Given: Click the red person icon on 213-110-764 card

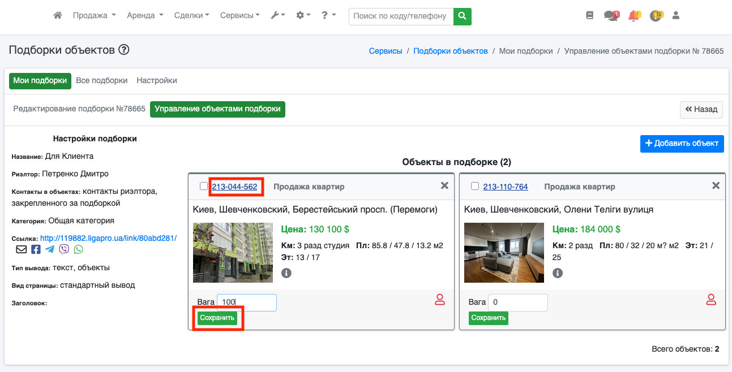Looking at the screenshot, I should pyautogui.click(x=712, y=300).
